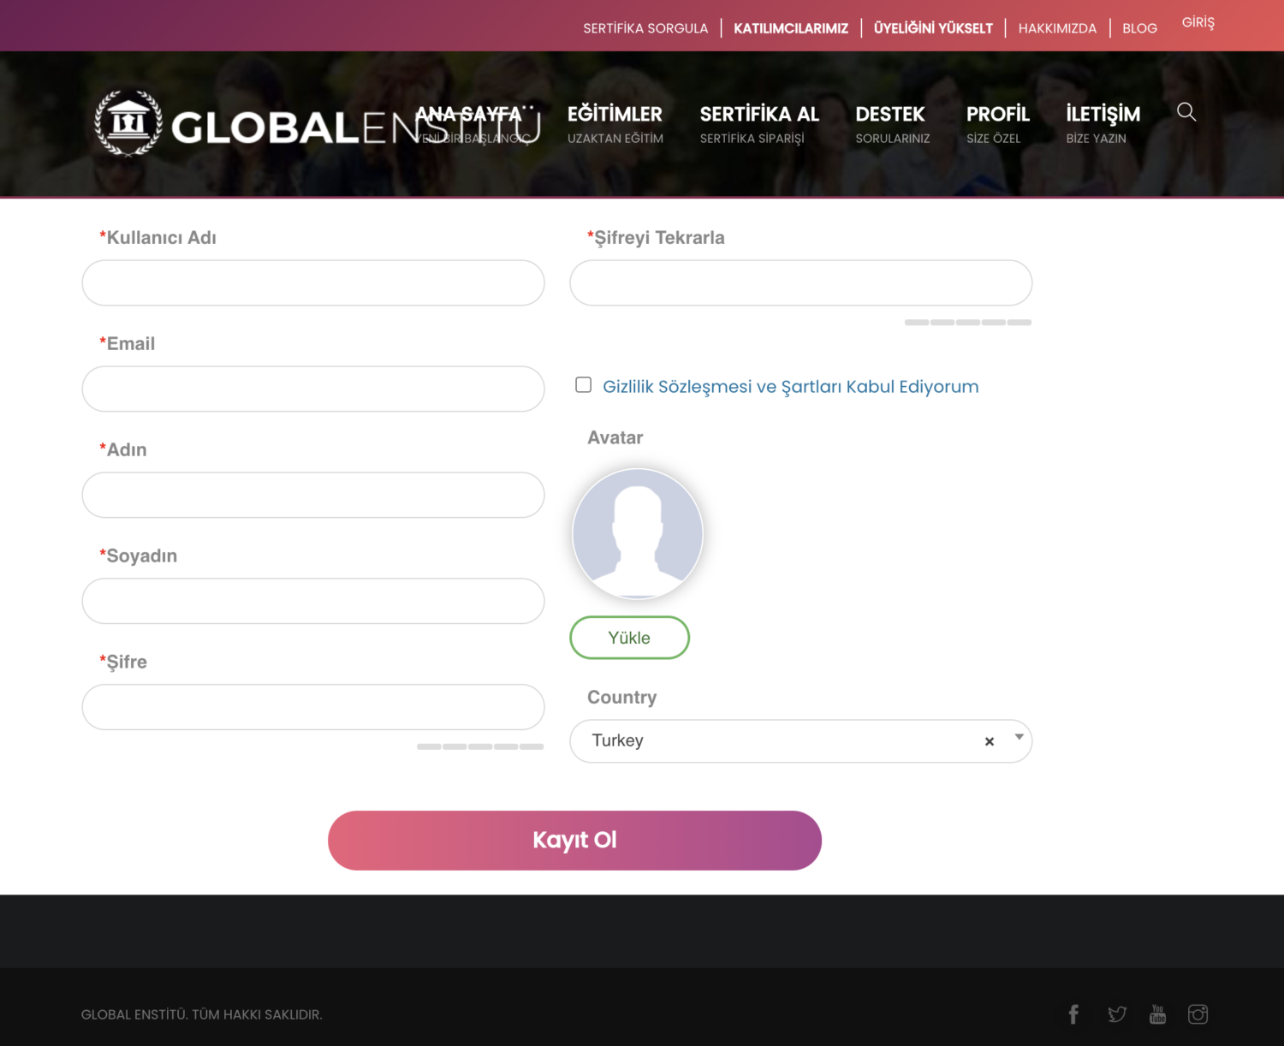
Task: Focus the Kullanıcı Adı input field
Action: point(313,283)
